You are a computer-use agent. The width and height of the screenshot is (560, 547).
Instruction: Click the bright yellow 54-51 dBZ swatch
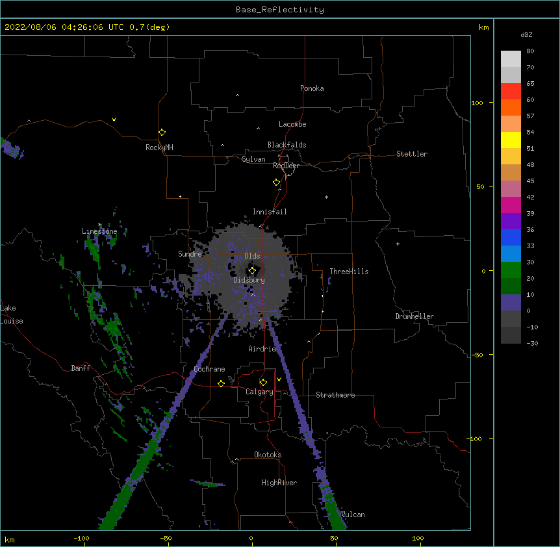coord(511,140)
